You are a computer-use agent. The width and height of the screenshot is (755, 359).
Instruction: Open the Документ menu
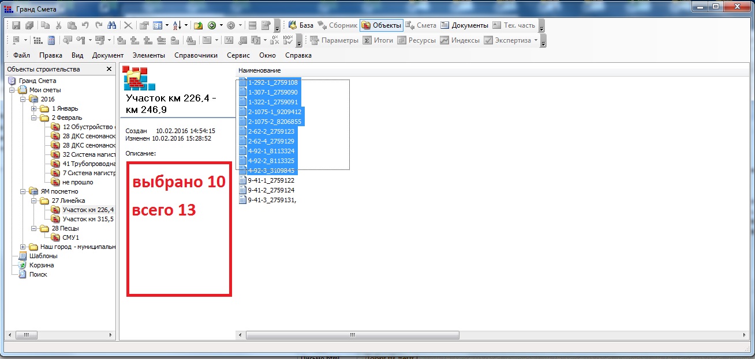tap(108, 55)
